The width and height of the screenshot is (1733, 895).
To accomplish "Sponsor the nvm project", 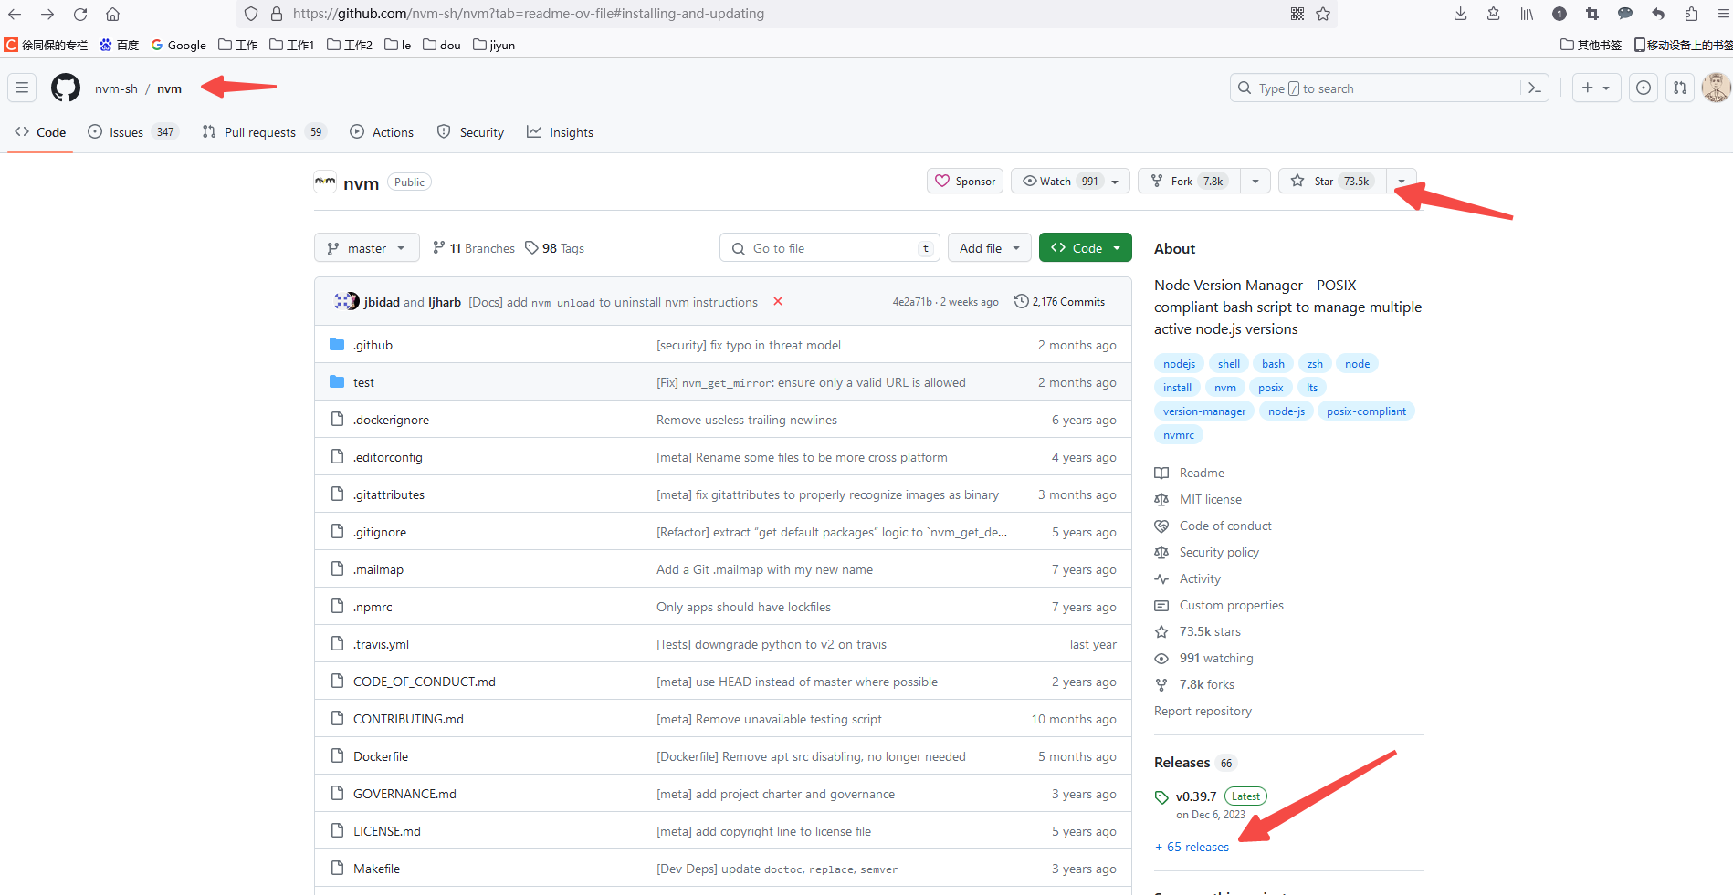I will (965, 181).
